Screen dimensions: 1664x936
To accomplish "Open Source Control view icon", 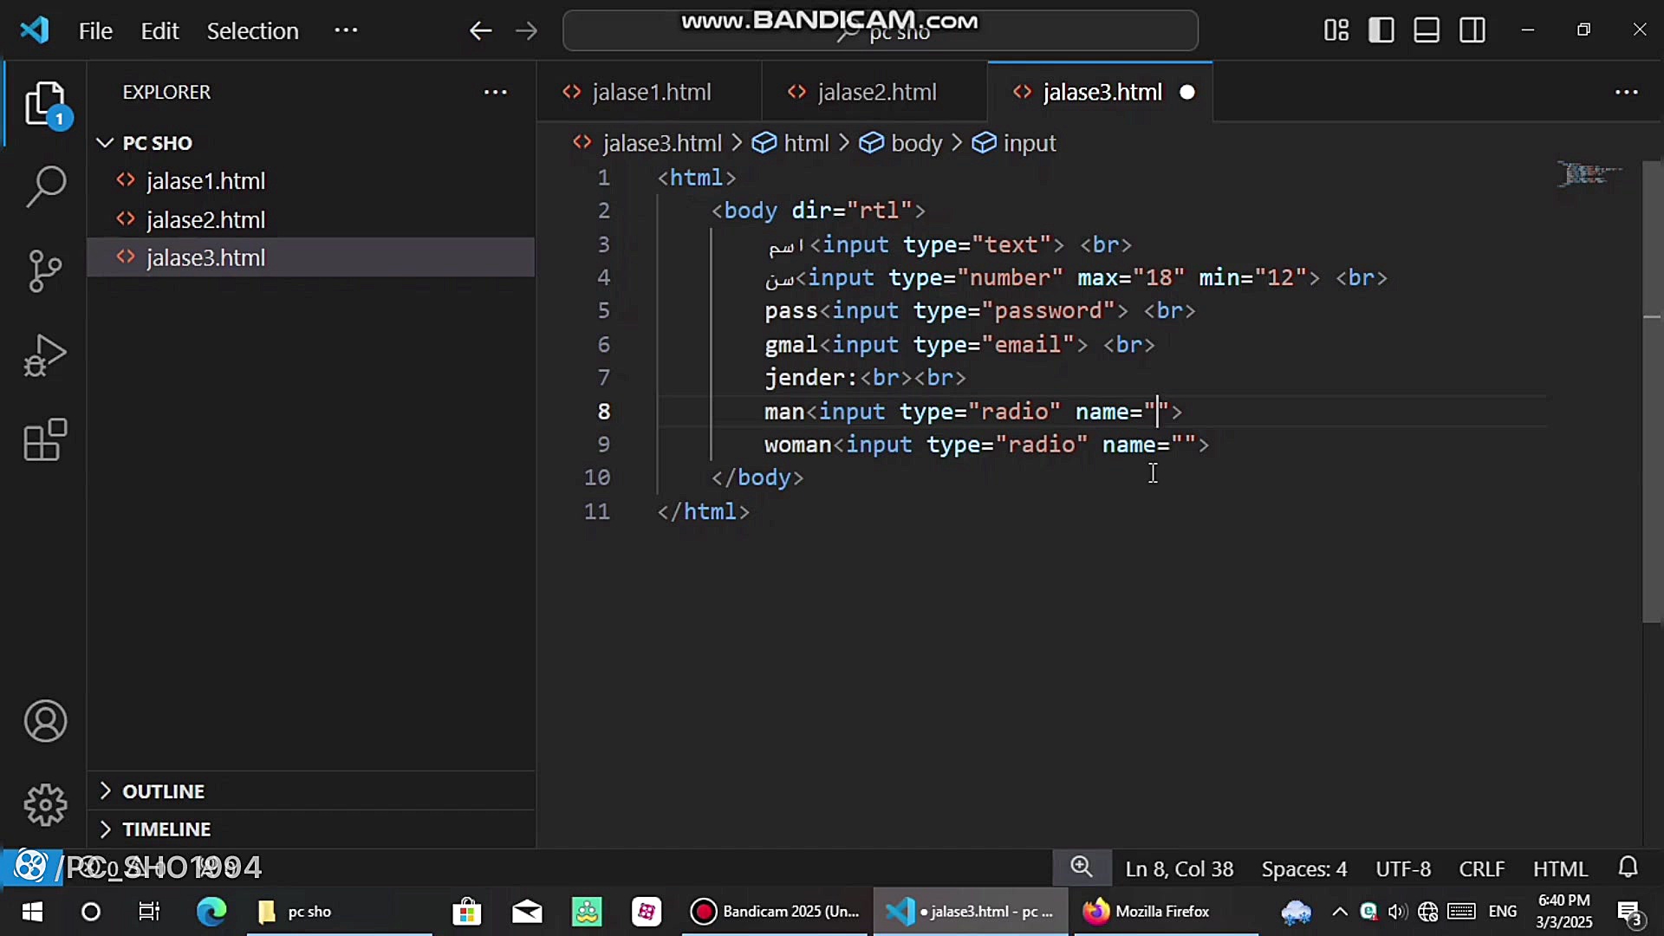I will (45, 270).
